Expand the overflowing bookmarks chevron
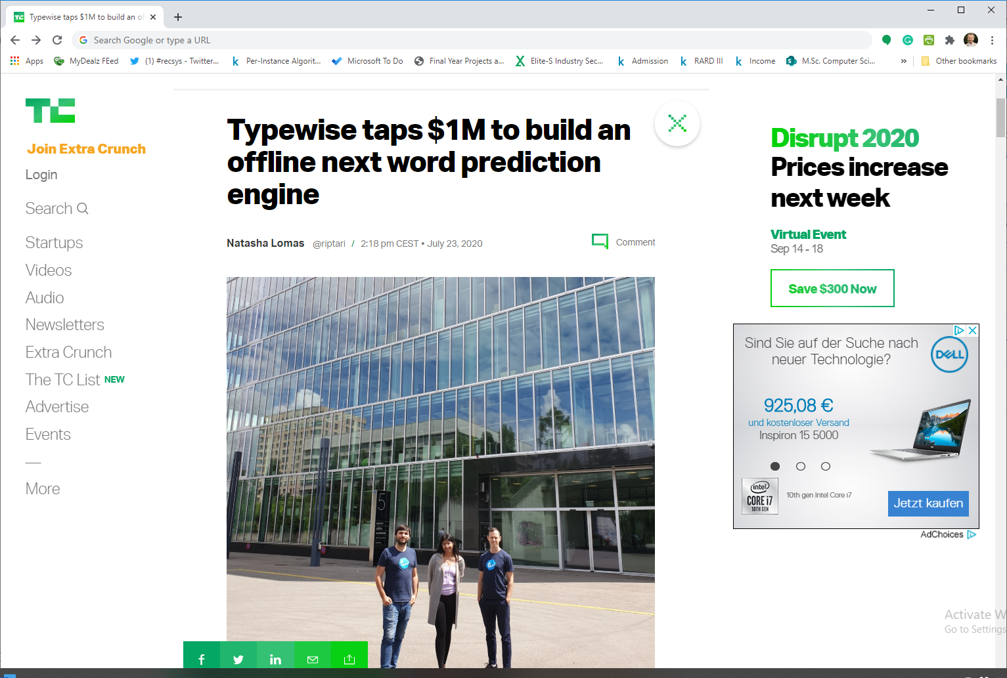This screenshot has width=1007, height=678. point(903,60)
